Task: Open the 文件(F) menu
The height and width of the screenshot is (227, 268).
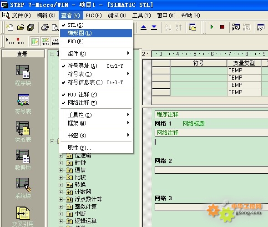Action: point(21,15)
